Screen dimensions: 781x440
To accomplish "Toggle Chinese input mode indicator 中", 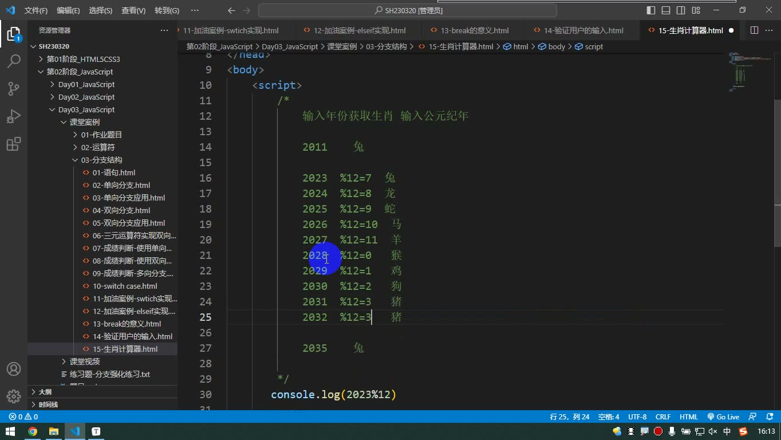I will tap(727, 431).
